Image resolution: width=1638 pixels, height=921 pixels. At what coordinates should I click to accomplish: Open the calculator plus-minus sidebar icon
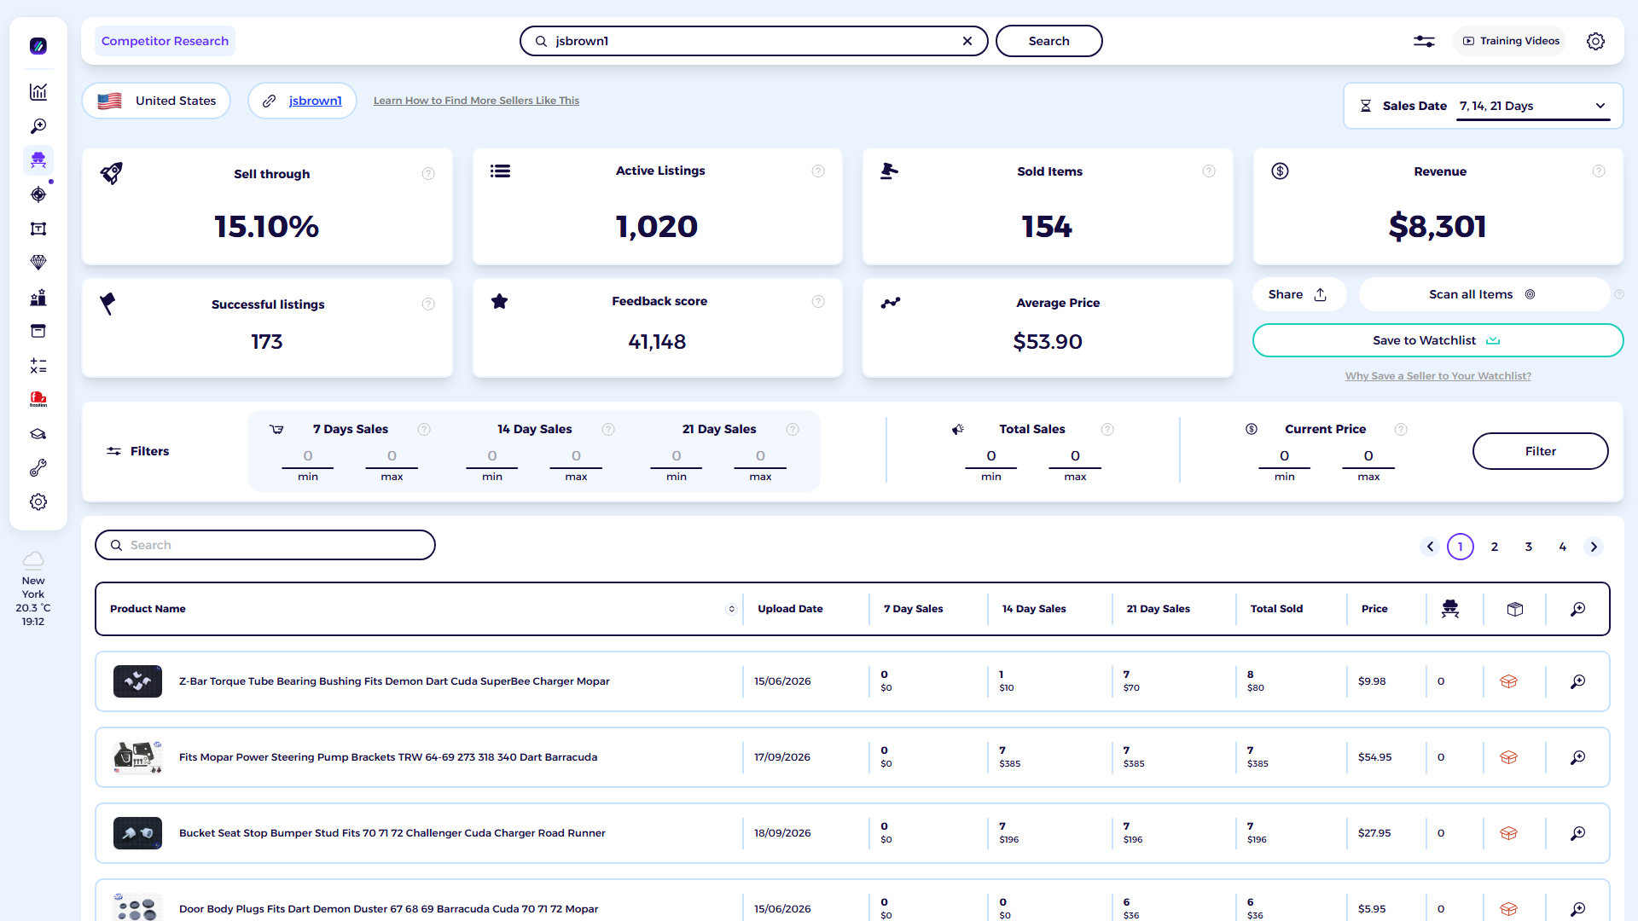(38, 366)
